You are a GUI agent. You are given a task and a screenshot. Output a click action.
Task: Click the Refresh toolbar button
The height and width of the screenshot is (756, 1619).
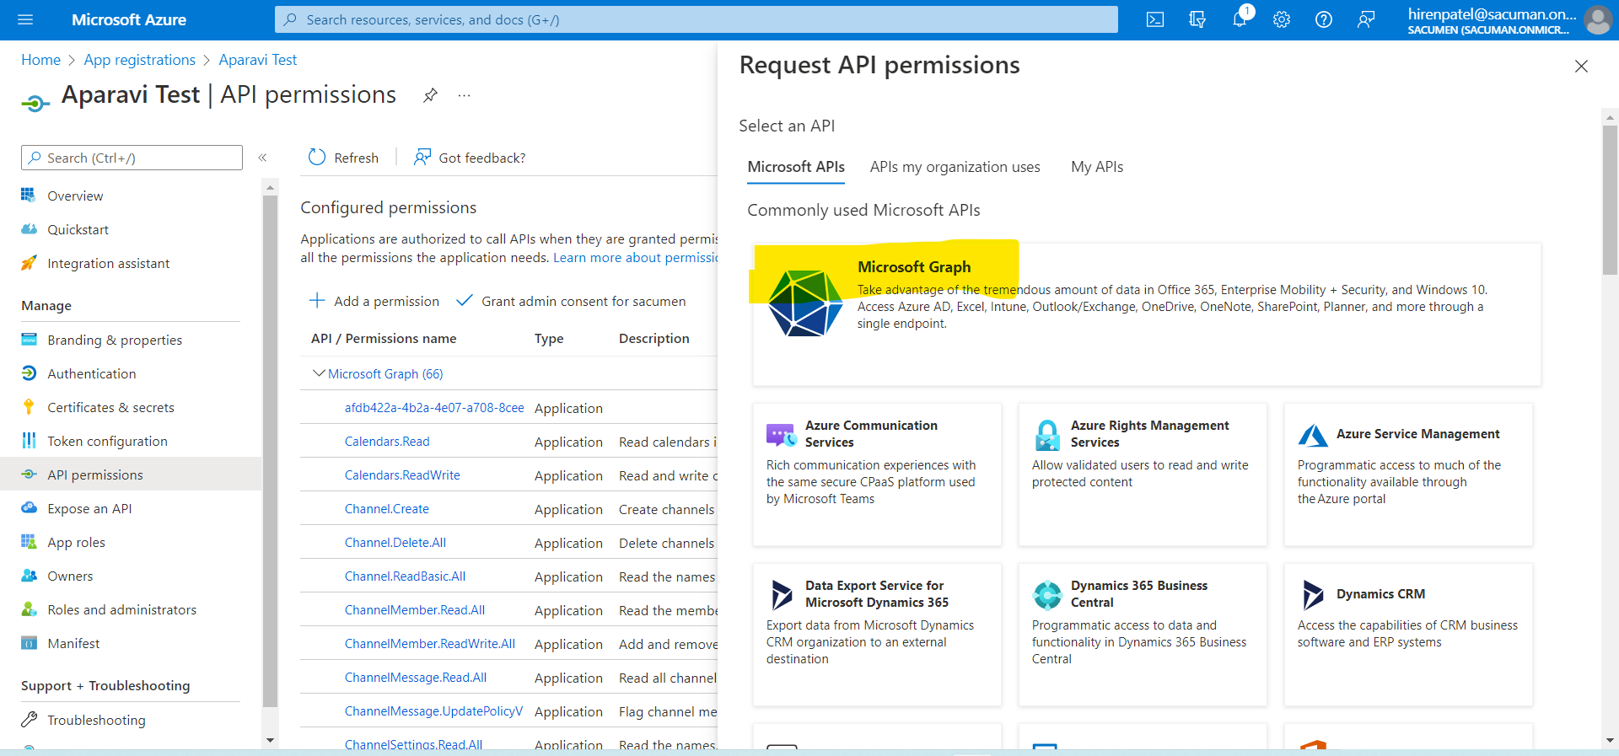click(x=343, y=158)
